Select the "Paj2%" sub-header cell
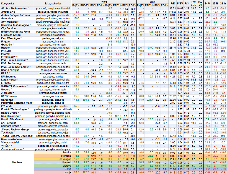This screenshot has width=227, height=174. pyautogui.click(x=109, y=5)
